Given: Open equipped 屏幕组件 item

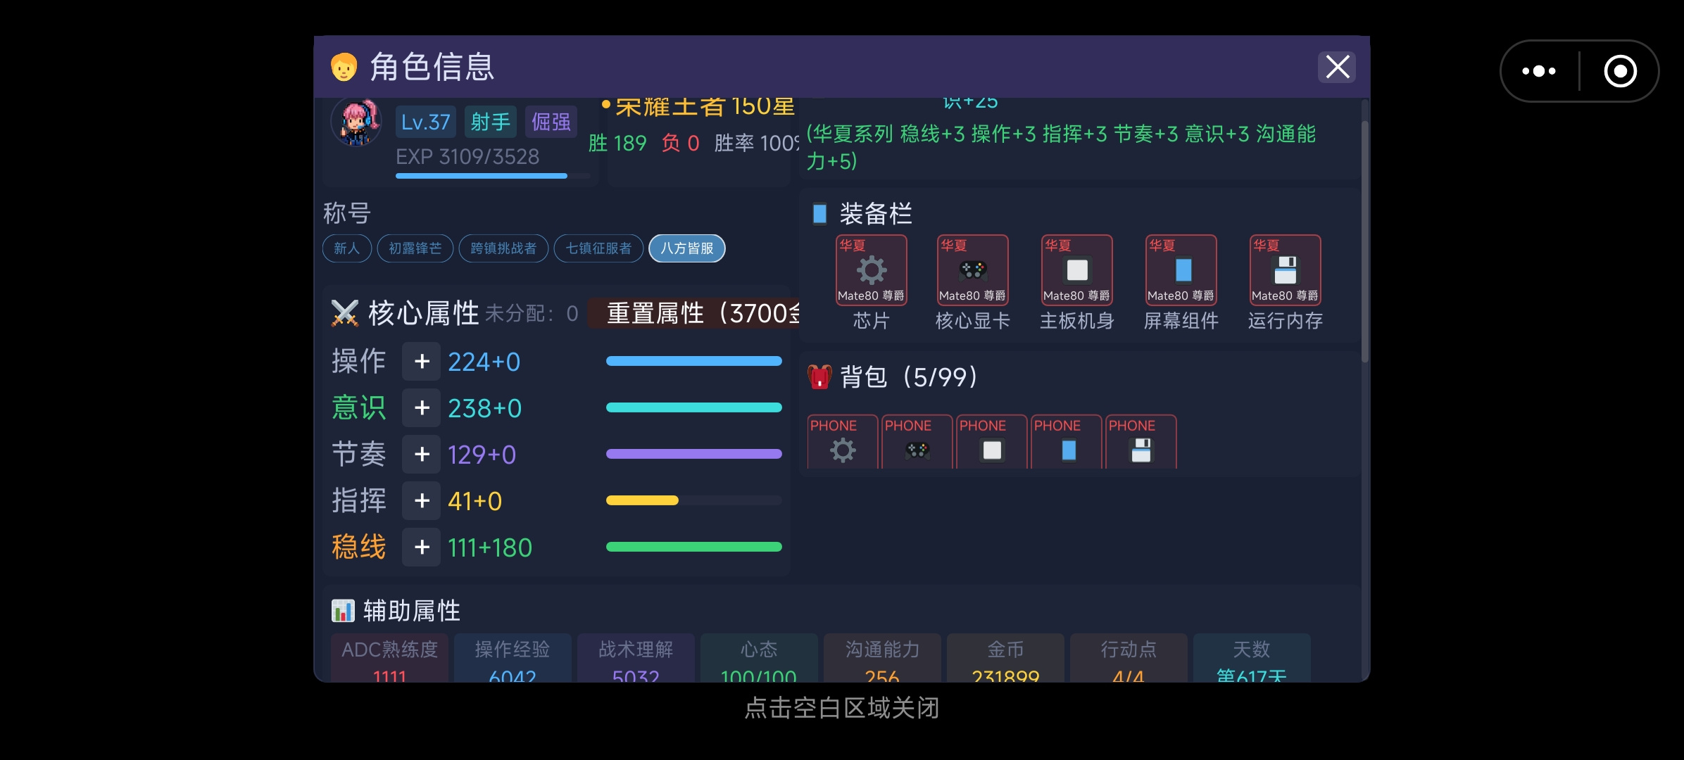Looking at the screenshot, I should [1181, 270].
